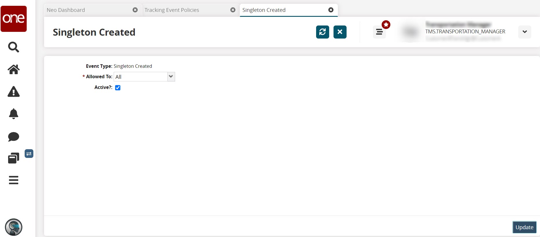Click the Update button
540x237 pixels.
point(524,227)
